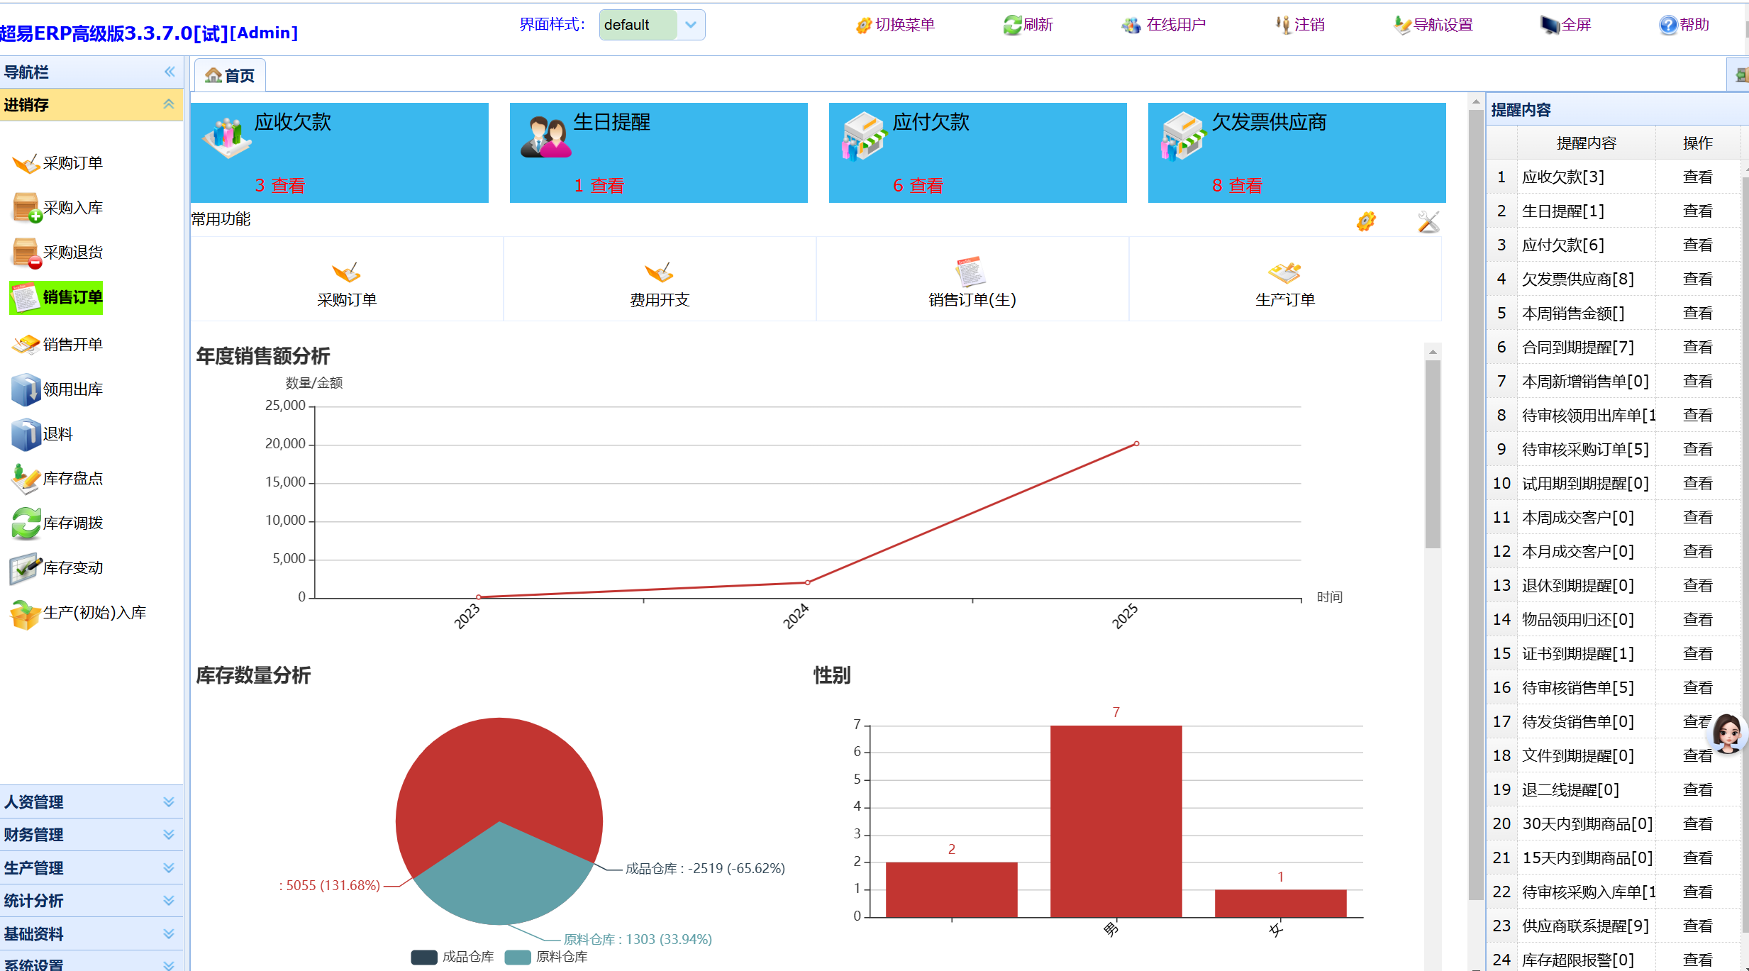Collapse the navigation bar with double-arrow
This screenshot has height=971, width=1749.
coord(170,72)
